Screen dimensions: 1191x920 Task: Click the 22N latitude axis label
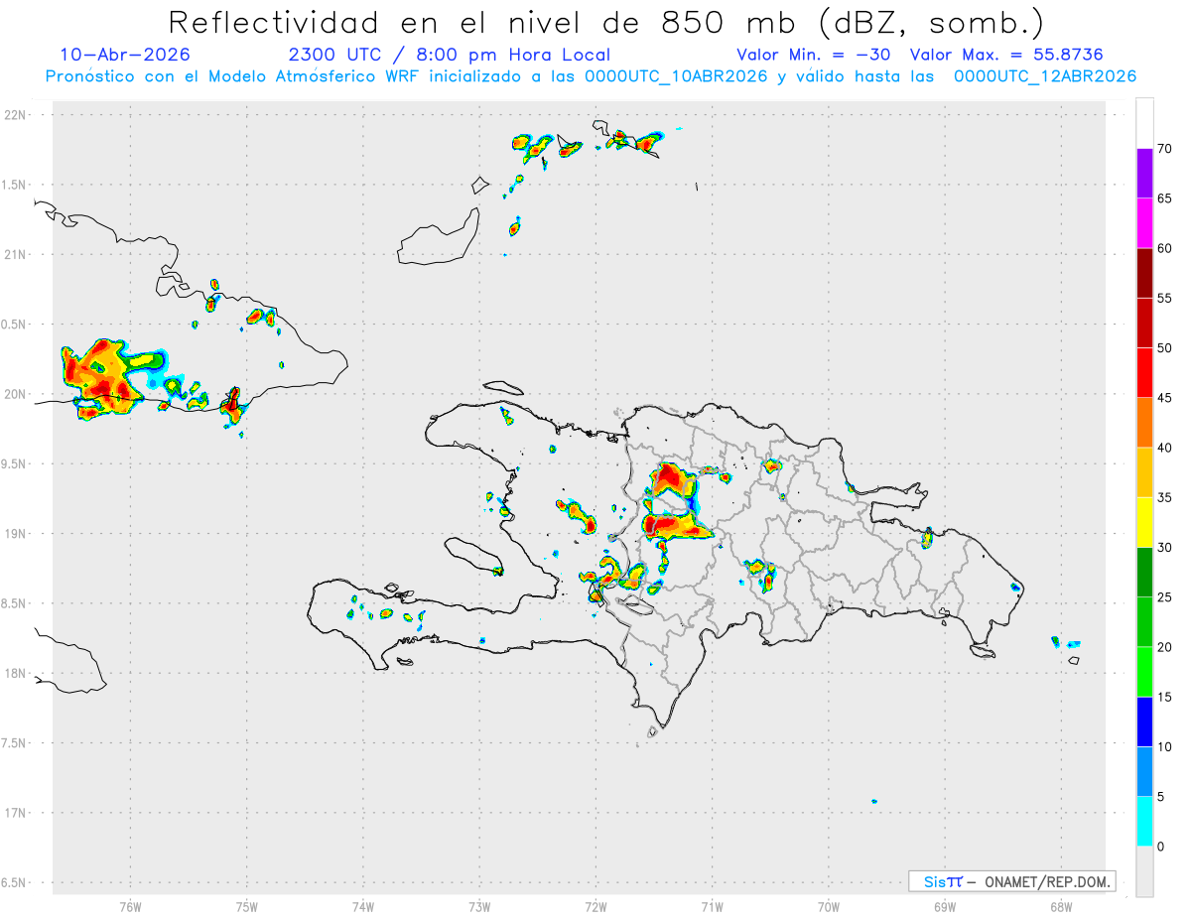16,115
